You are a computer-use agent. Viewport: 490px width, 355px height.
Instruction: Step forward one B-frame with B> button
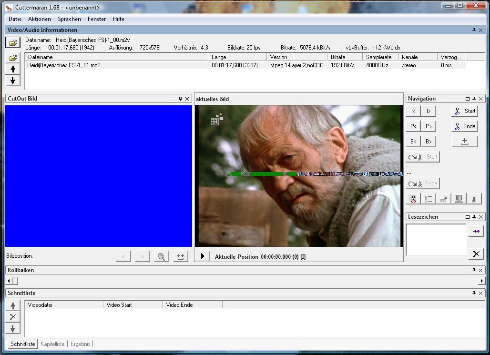click(x=429, y=142)
